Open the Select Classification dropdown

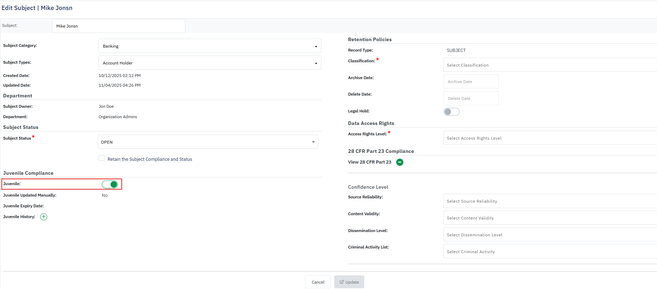(x=550, y=65)
